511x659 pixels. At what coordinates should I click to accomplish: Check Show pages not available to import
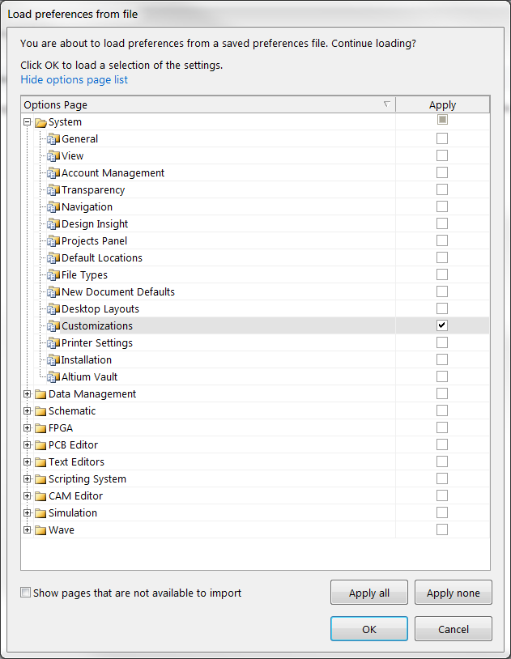(27, 593)
